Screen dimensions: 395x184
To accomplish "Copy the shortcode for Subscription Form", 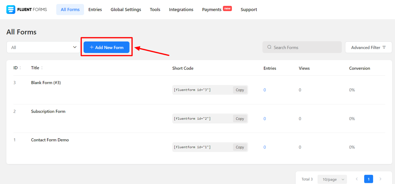I will click(x=239, y=118).
